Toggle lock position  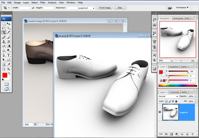173,101
